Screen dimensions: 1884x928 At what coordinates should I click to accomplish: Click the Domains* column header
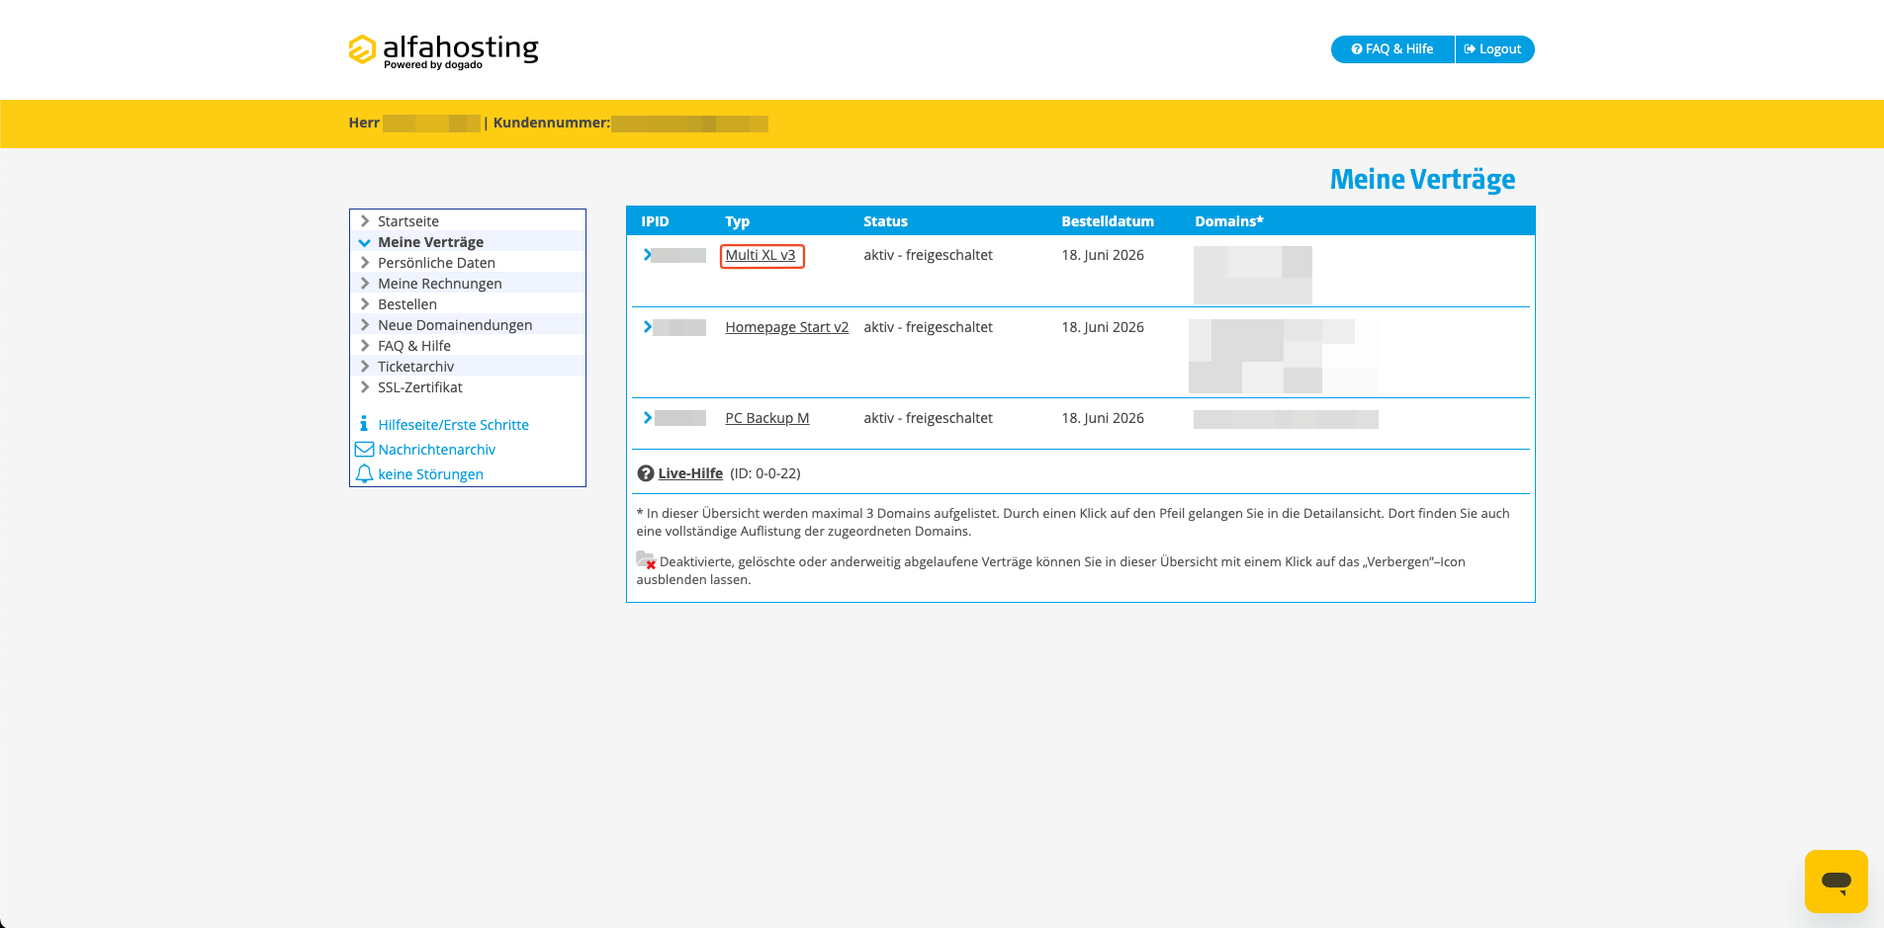tap(1229, 221)
